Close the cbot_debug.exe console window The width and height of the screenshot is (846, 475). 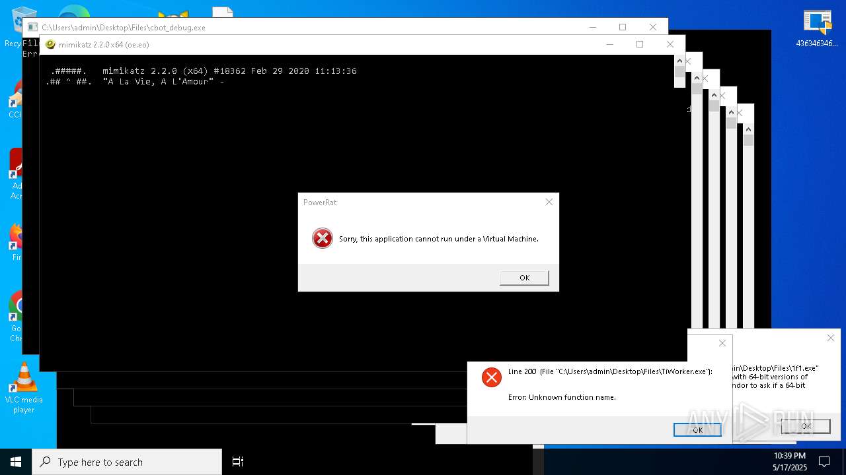[x=653, y=27]
